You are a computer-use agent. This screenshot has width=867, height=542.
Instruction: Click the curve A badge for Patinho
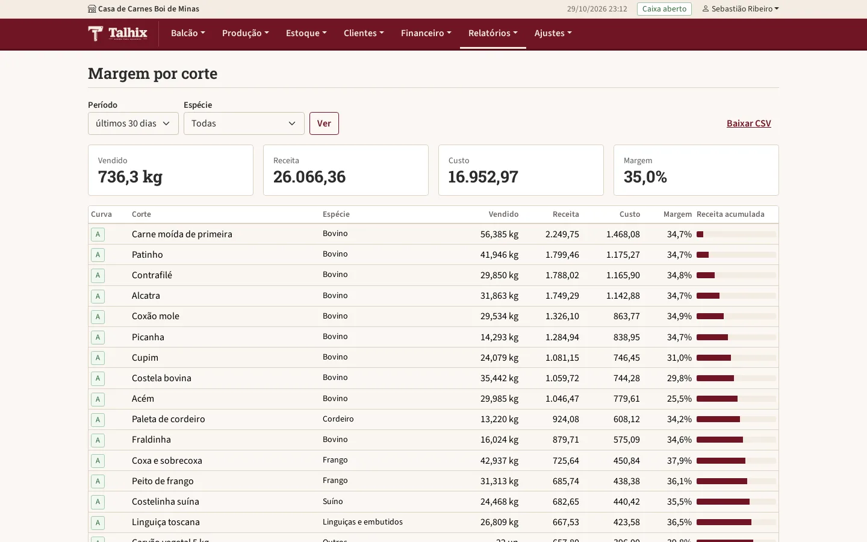98,255
